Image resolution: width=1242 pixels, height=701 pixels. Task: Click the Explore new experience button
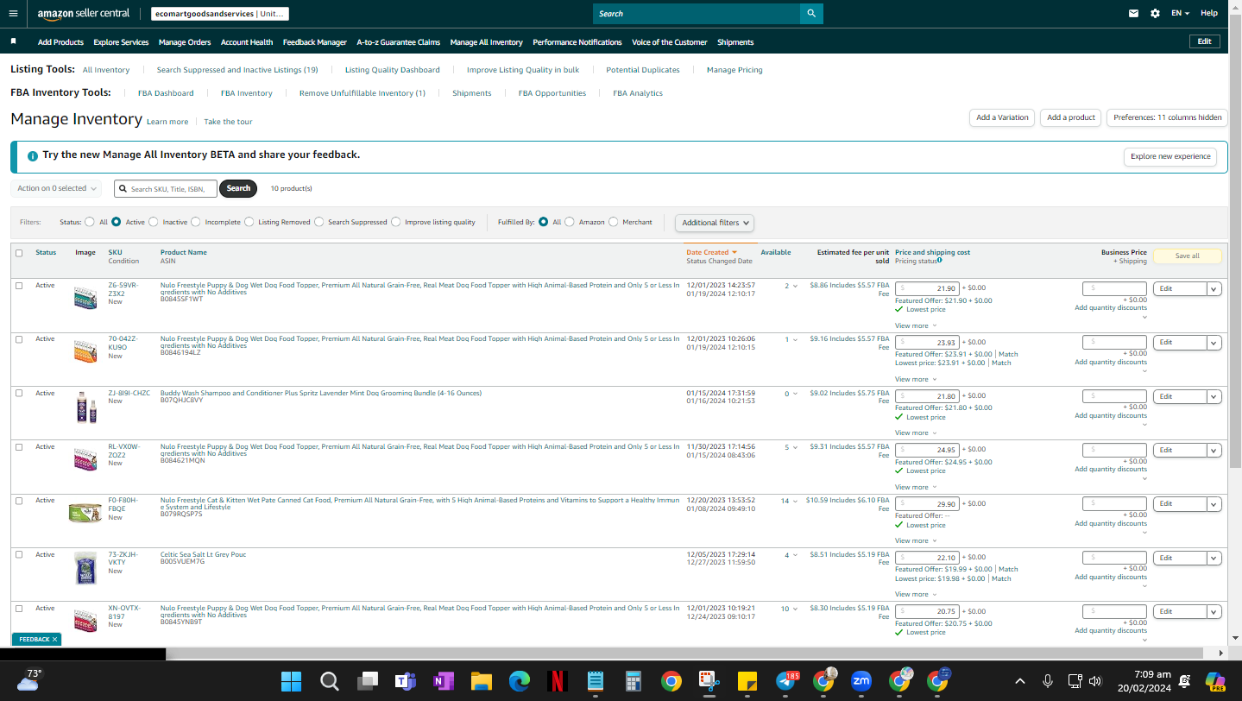[x=1170, y=156]
